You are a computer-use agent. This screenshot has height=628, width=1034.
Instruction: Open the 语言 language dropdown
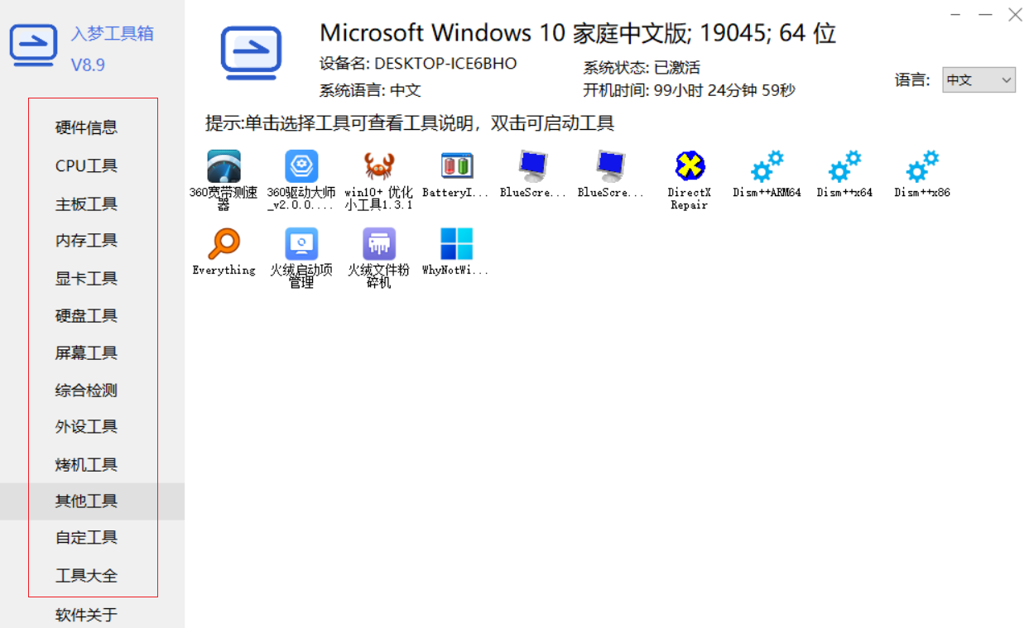(979, 80)
